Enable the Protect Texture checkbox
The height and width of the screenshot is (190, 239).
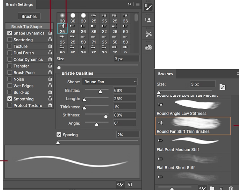(x=10, y=105)
